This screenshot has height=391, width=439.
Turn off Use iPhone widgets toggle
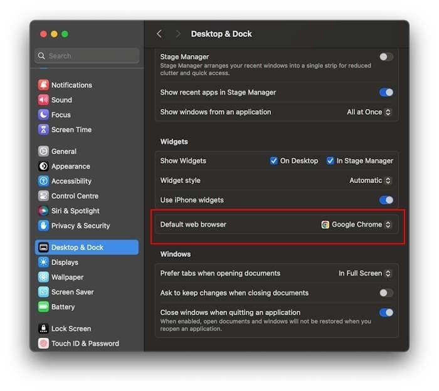coord(386,200)
